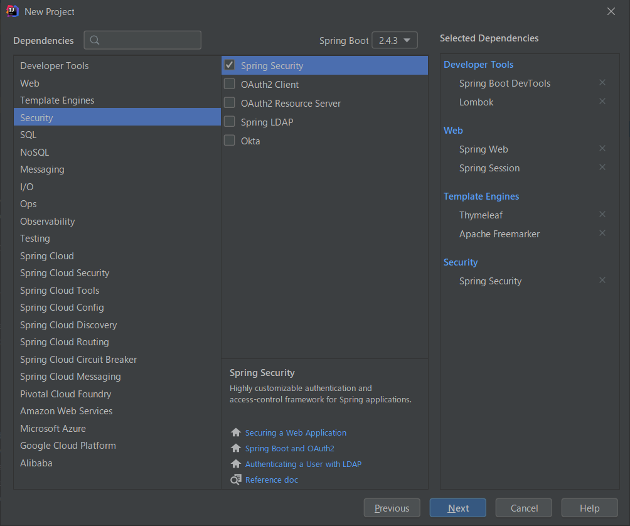The height and width of the screenshot is (526, 630).
Task: Select the Spring Cloud Tools category
Action: (x=117, y=291)
